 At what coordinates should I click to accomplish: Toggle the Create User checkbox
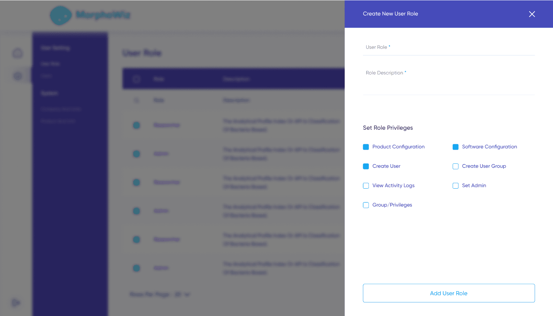366,166
